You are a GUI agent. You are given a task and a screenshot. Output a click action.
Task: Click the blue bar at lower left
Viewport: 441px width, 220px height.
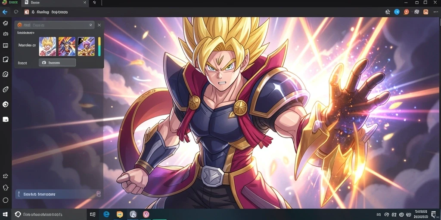(x=58, y=194)
